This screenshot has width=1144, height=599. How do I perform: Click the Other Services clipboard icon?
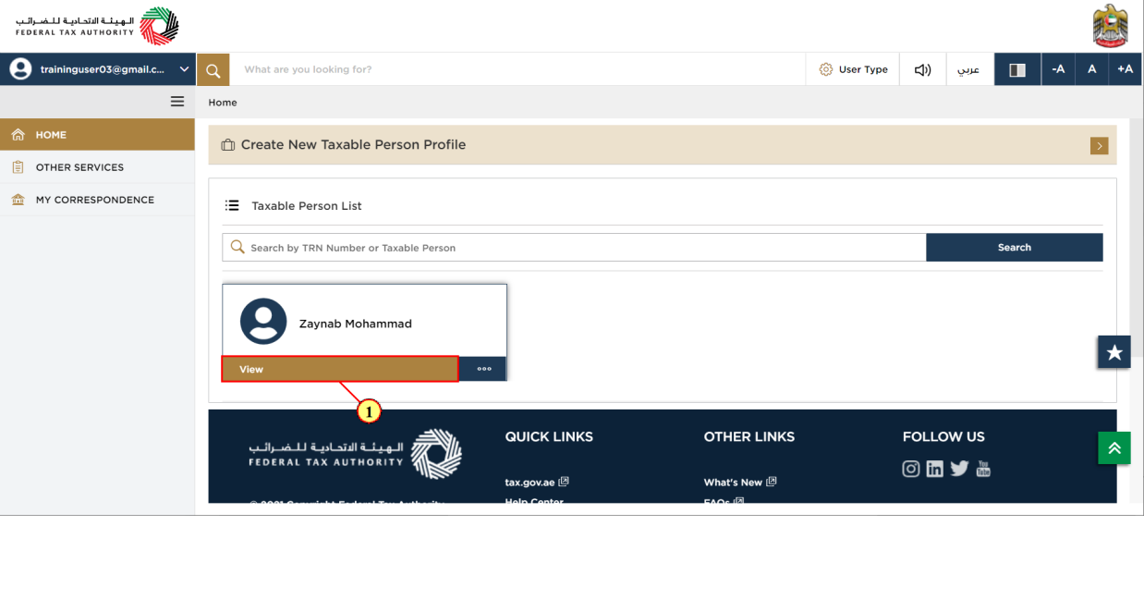(18, 167)
